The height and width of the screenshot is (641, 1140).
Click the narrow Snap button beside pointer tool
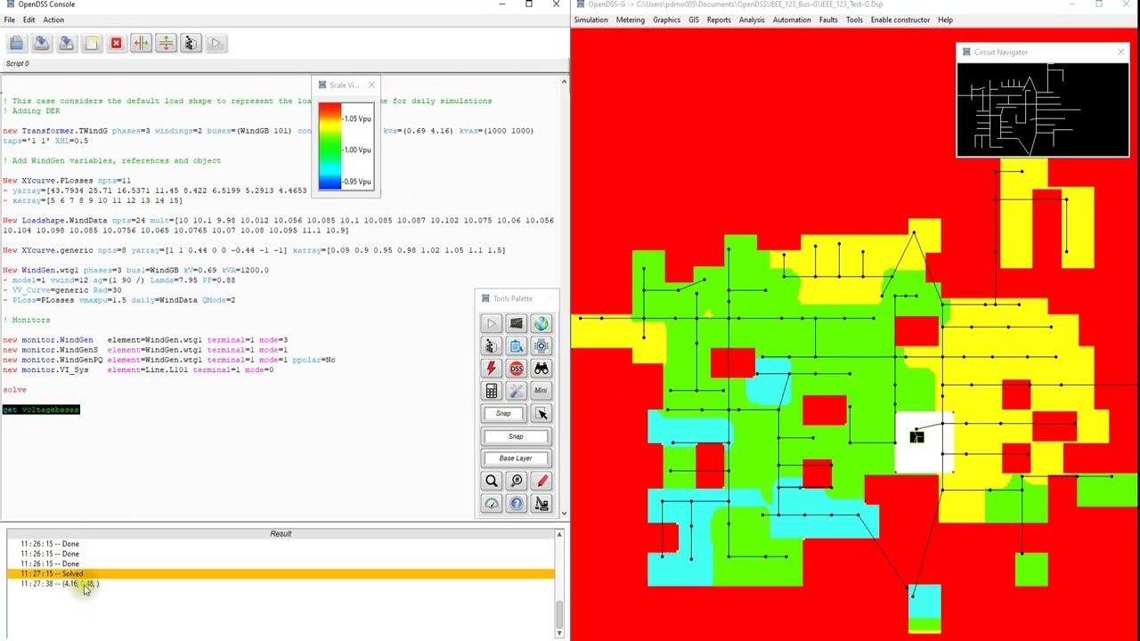click(x=503, y=413)
